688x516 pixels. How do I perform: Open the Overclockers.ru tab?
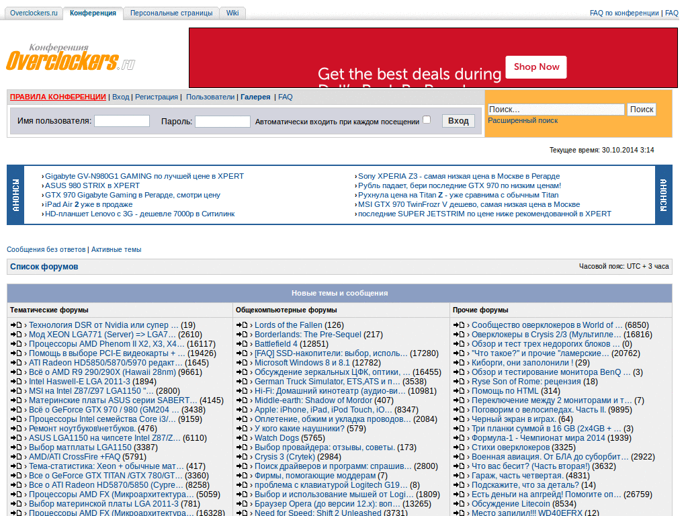34,13
